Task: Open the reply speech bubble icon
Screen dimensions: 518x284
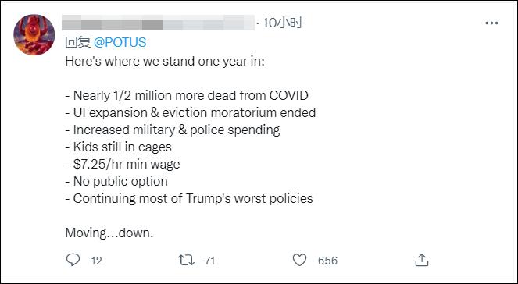Action: 73,260
